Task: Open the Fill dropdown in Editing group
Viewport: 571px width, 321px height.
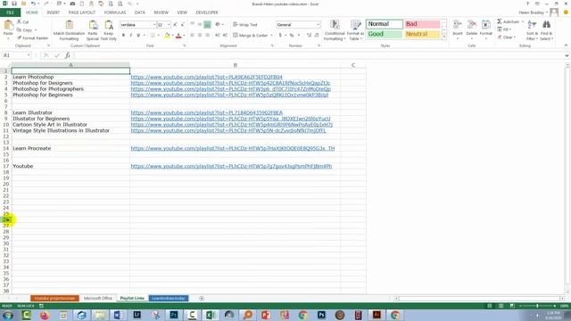Action: coord(504,29)
